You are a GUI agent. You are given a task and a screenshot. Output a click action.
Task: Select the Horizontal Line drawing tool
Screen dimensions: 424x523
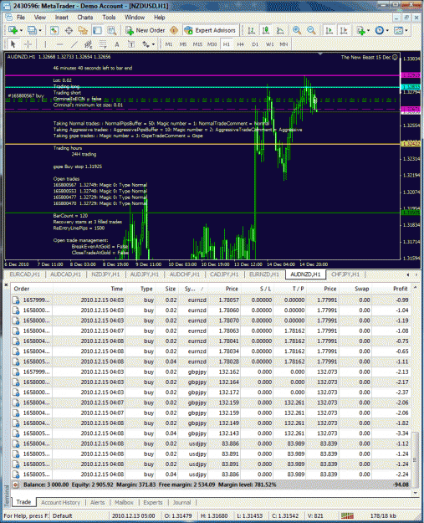pos(59,44)
